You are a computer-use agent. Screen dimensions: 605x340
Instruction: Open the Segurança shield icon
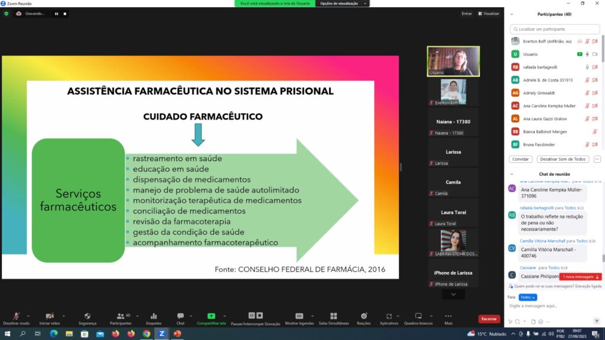click(87, 316)
